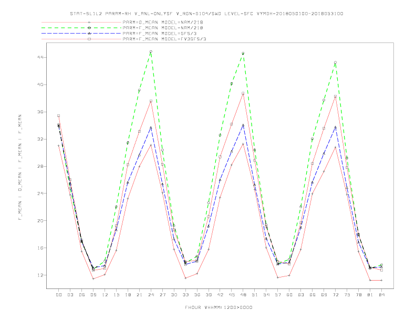Click x-axis tick label 42
The width and height of the screenshot is (416, 321).
(220, 295)
